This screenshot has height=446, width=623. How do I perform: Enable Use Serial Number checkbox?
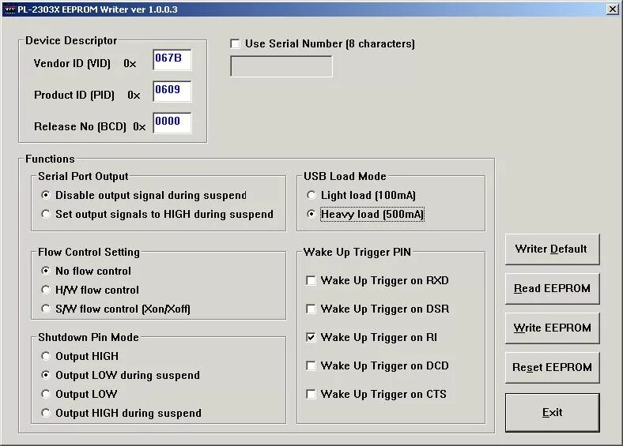[x=235, y=43]
